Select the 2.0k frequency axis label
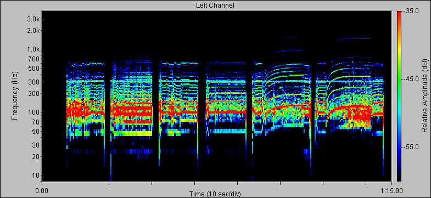 [33, 31]
